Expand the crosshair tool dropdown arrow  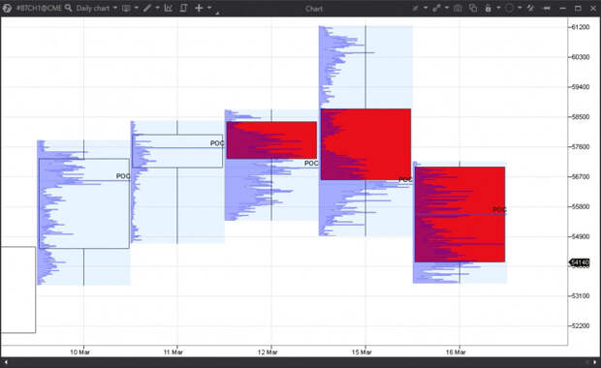(209, 8)
